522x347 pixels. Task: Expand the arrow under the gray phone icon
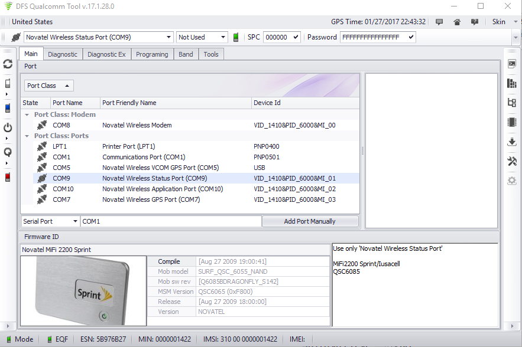[x=7, y=94]
